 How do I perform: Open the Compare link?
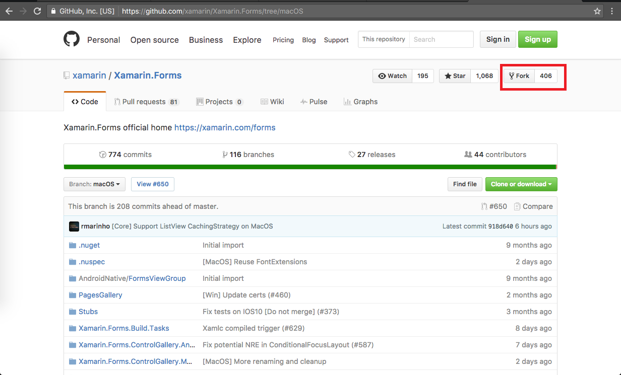(533, 206)
